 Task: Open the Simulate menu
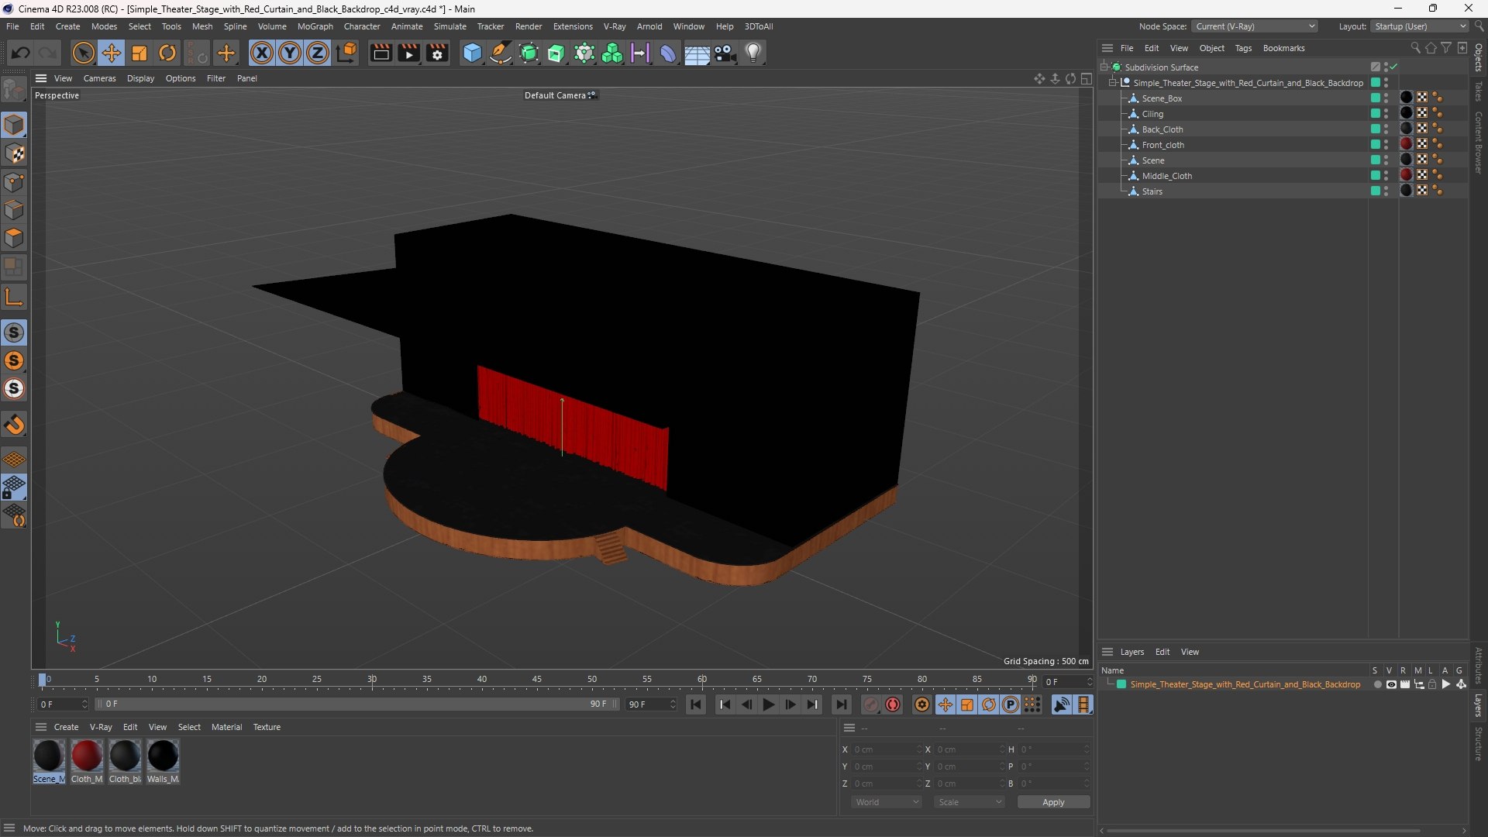(x=449, y=26)
